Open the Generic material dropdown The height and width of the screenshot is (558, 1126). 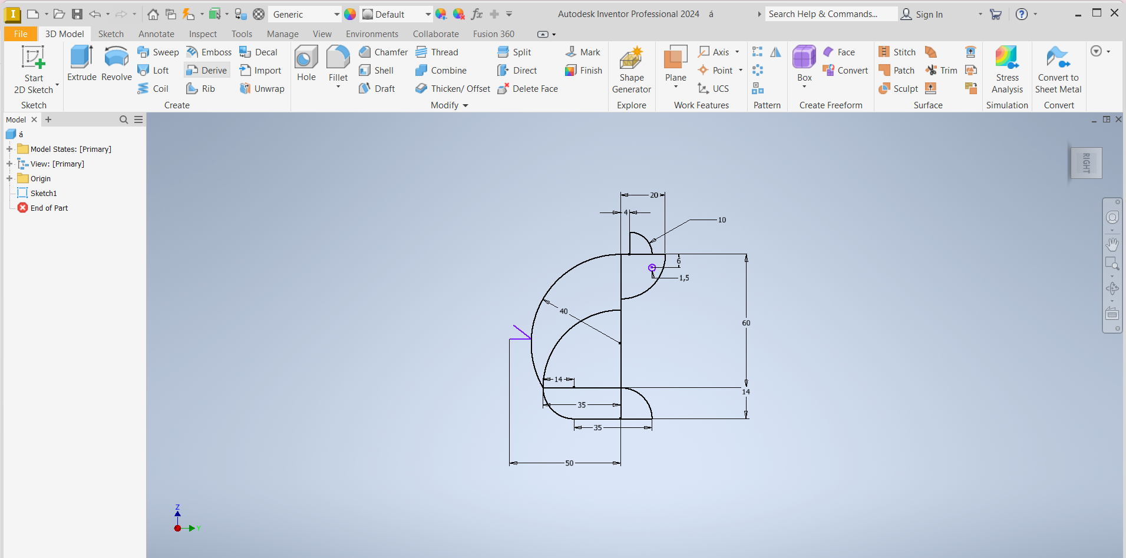pyautogui.click(x=336, y=14)
